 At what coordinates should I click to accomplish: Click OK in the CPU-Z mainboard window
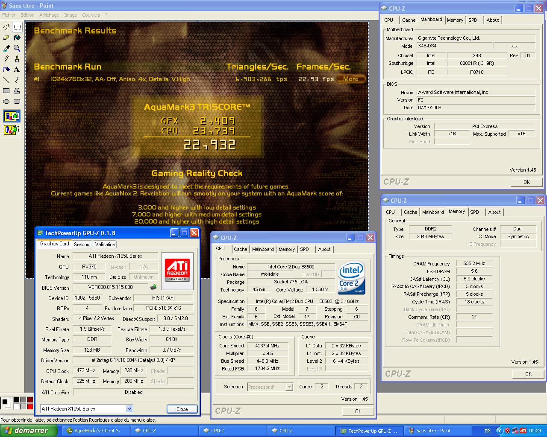point(526,182)
